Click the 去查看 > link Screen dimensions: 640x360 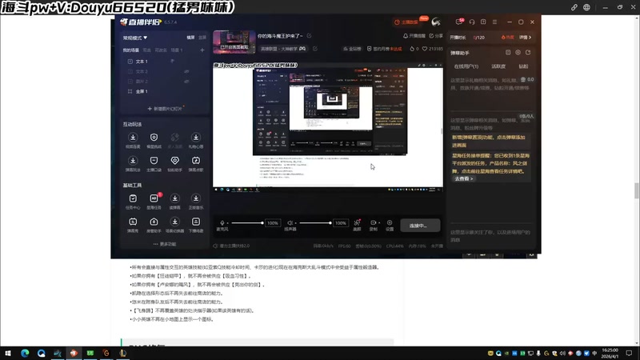[464, 178]
